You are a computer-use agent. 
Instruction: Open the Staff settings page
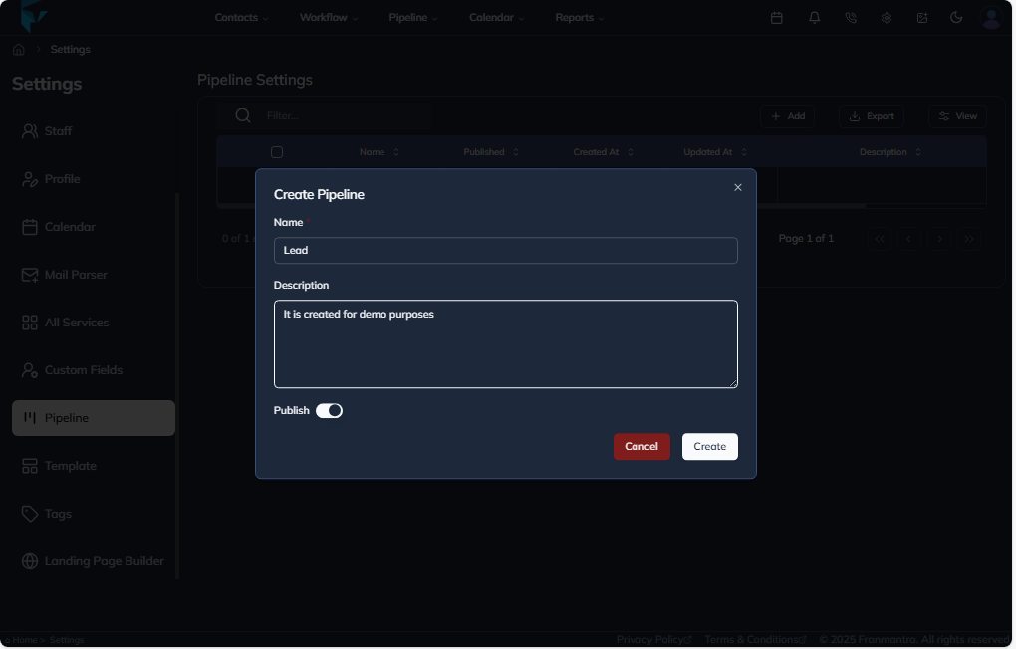click(x=58, y=130)
